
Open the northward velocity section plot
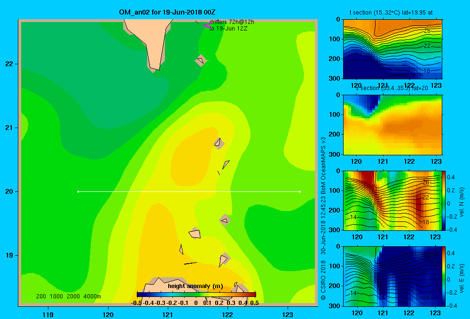tap(392, 200)
